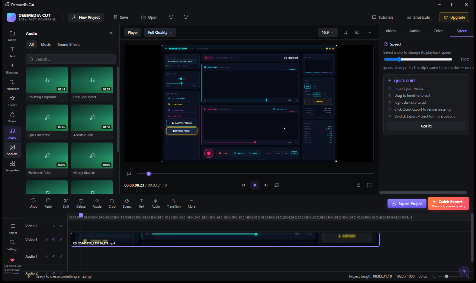Click the Quick Export button
Image resolution: width=476 pixels, height=283 pixels.
point(449,203)
